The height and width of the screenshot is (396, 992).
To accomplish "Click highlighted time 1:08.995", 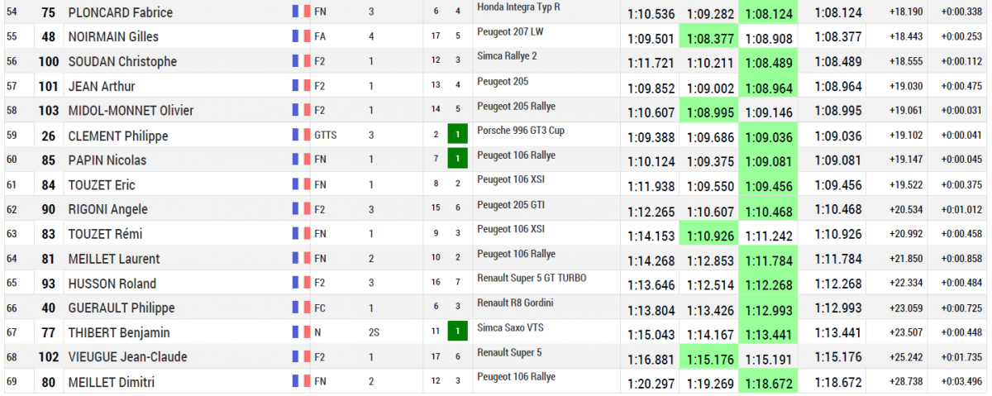I will point(710,111).
